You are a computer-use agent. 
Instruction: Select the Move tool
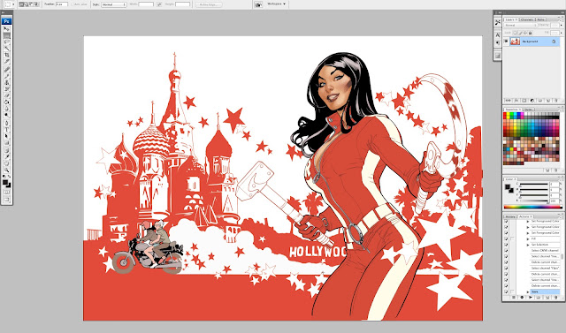[7, 29]
